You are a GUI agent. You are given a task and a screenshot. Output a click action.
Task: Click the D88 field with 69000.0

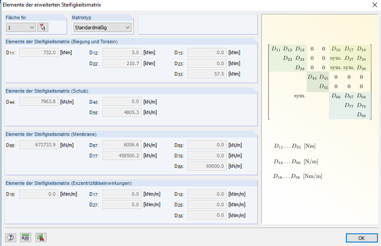[x=208, y=166]
